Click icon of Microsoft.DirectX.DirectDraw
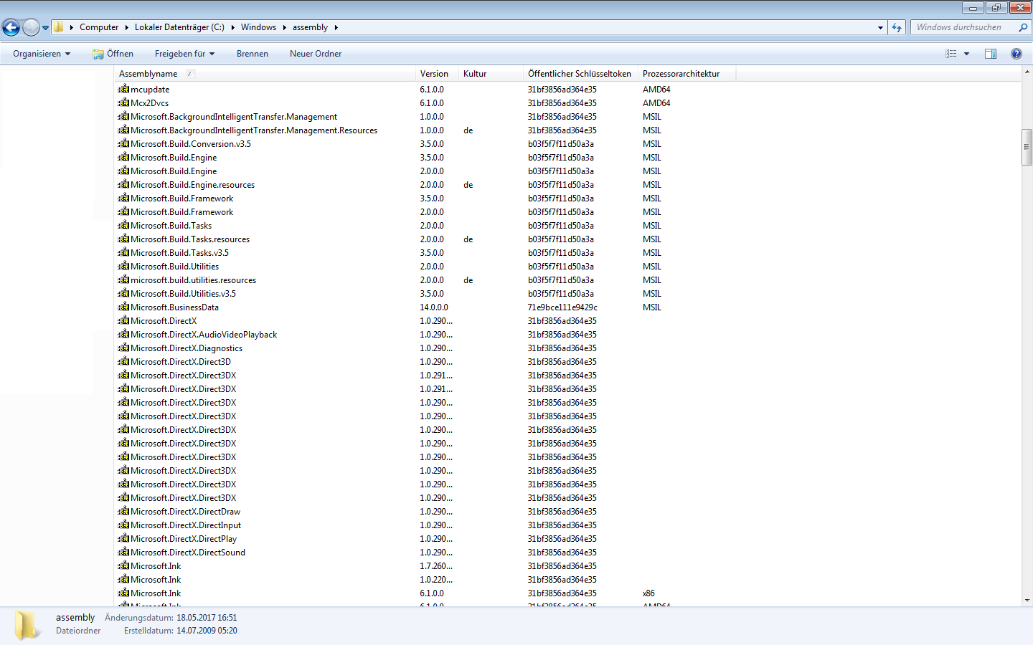Screen dimensions: 1033x645 (123, 512)
